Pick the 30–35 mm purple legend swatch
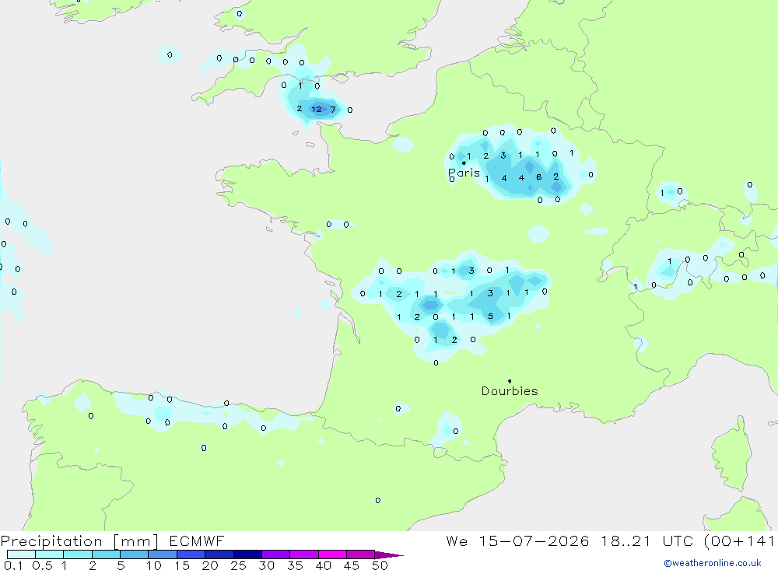The image size is (778, 570). click(x=275, y=554)
